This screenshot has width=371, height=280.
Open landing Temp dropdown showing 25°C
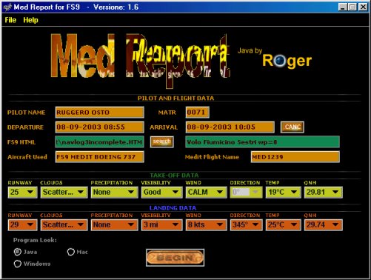tap(283, 225)
